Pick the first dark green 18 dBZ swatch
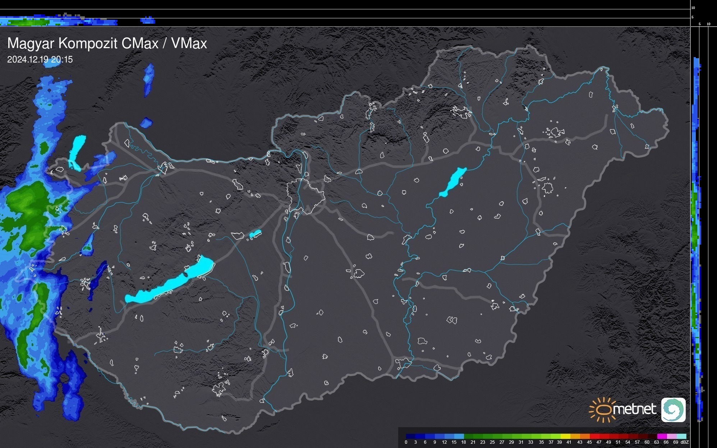Screen dimensions: 717x448 [468, 436]
